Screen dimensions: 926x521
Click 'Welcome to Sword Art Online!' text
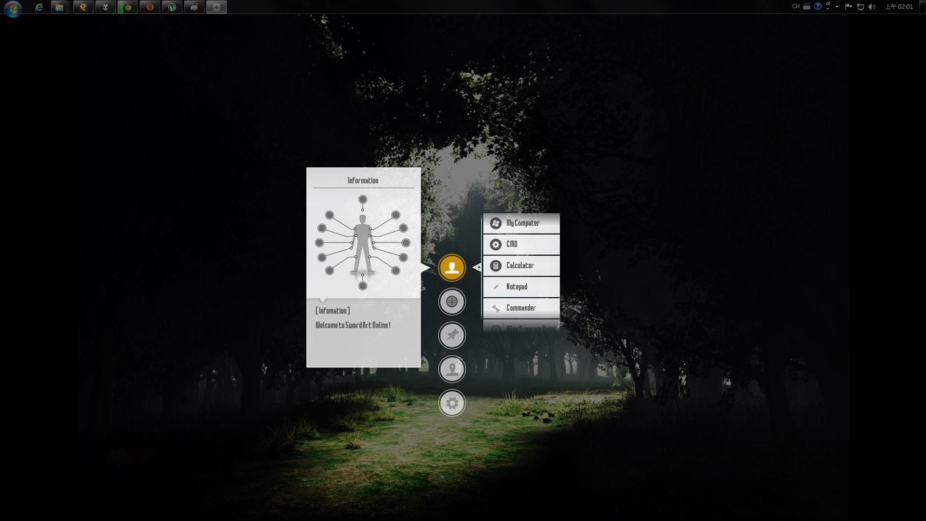(353, 325)
